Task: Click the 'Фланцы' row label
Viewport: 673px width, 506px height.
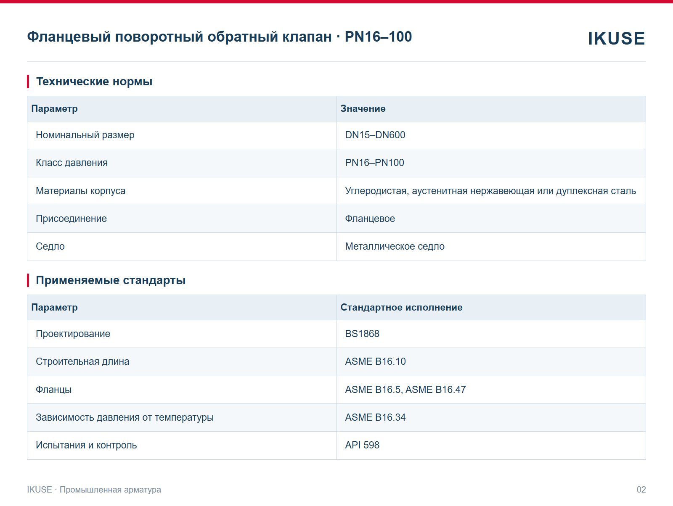Action: (53, 390)
